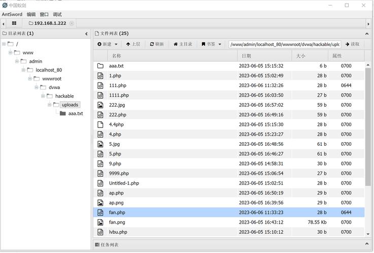Viewport: 374px width, 253px height.
Task: Click the home grid tab icon
Action: (x=14, y=23)
